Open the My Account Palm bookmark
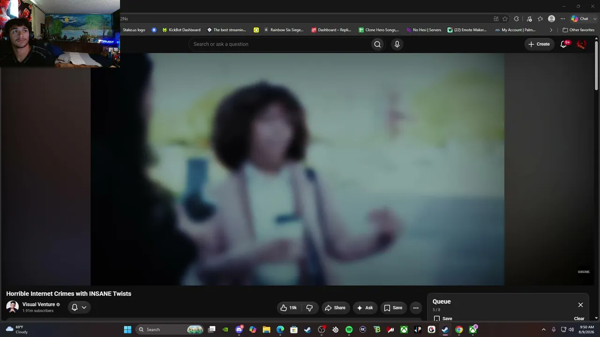 pos(515,30)
